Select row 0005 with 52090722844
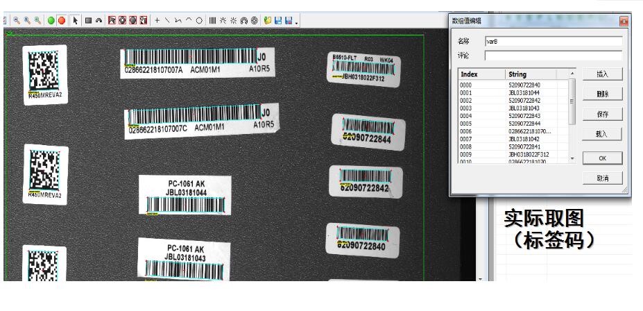Screen dimensions: 643x311 click(514, 124)
